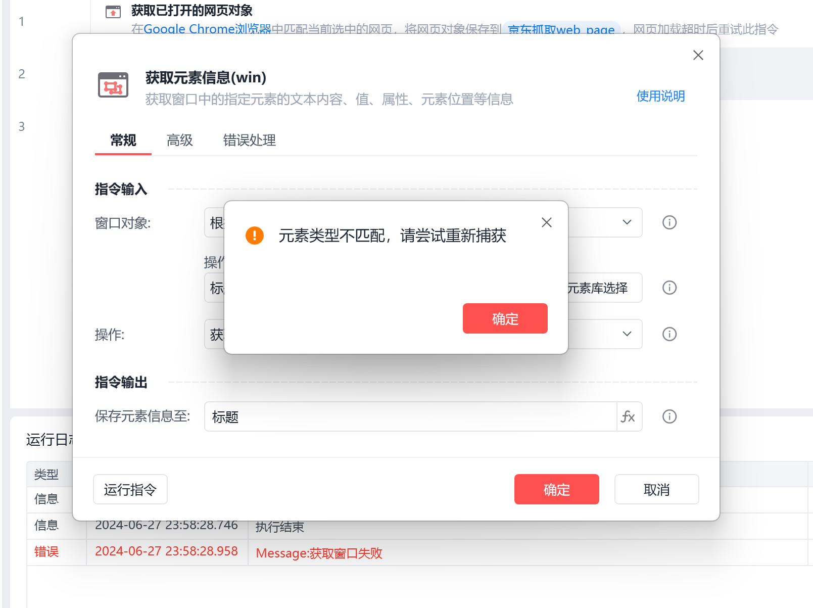Expand the 窗口对象 dropdown
This screenshot has height=608, width=813.
pyautogui.click(x=627, y=222)
